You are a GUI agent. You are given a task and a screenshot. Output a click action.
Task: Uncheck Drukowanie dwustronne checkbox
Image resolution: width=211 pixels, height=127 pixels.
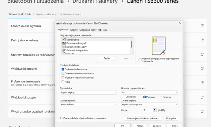pos(63,69)
